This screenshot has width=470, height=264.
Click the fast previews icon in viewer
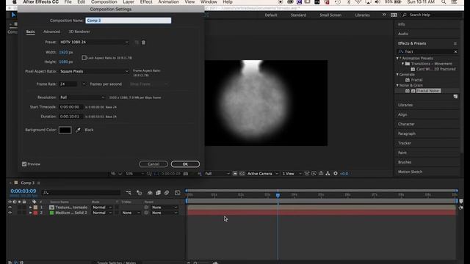point(314,174)
